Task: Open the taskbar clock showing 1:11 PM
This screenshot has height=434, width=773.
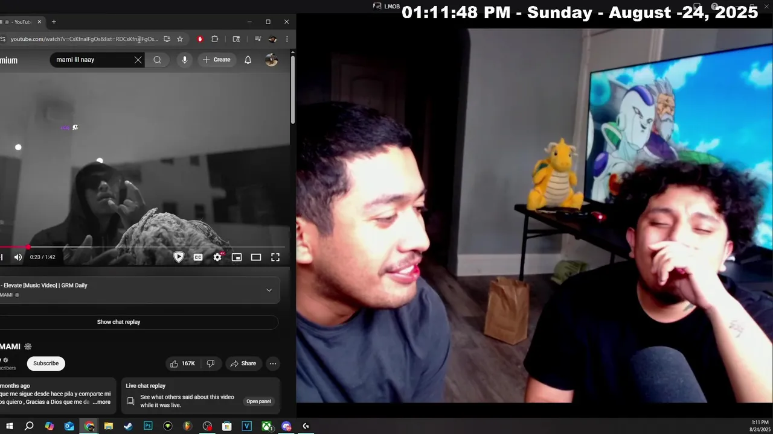Action: pos(760,426)
